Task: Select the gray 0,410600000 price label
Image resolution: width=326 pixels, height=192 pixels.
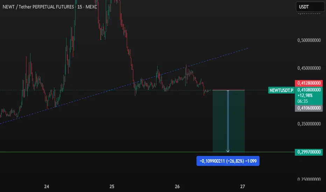Action: pos(309,108)
